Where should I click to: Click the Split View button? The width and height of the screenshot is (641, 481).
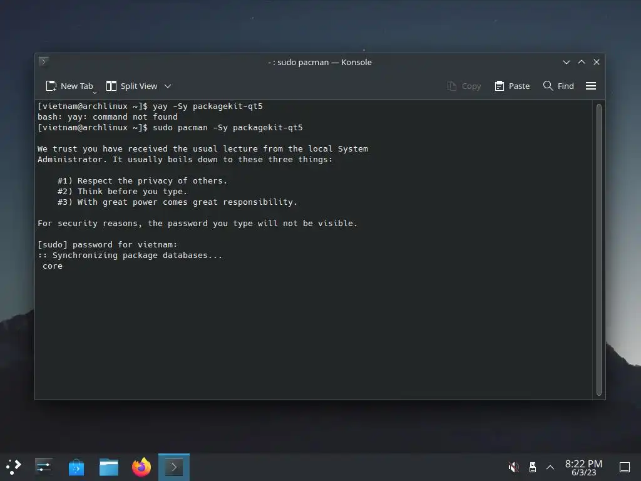[x=131, y=86]
